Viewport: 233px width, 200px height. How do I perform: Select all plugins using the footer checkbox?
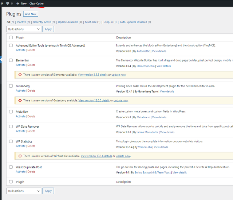point(11,182)
